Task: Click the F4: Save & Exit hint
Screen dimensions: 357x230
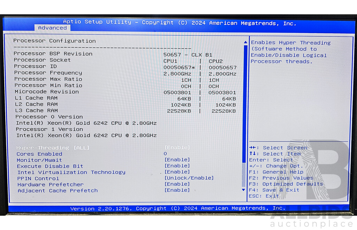Action: click(x=274, y=190)
